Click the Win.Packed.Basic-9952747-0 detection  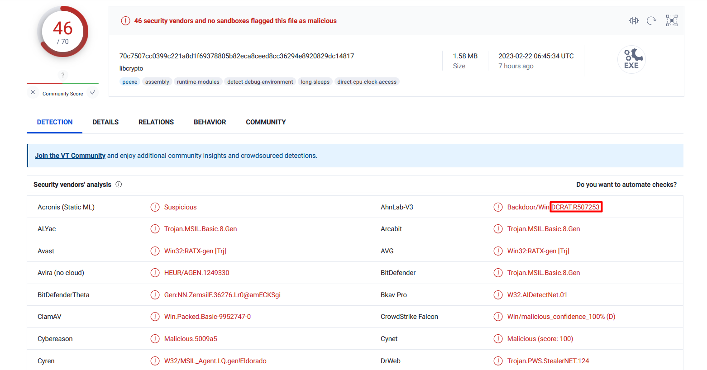[207, 317]
